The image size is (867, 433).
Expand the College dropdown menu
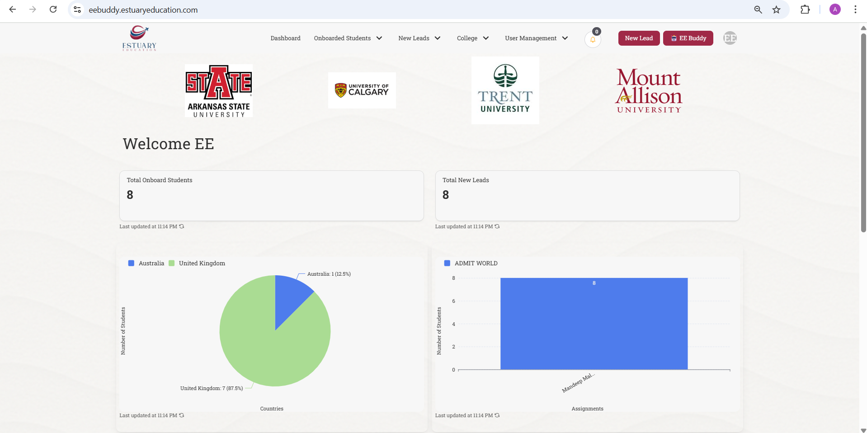coord(473,38)
